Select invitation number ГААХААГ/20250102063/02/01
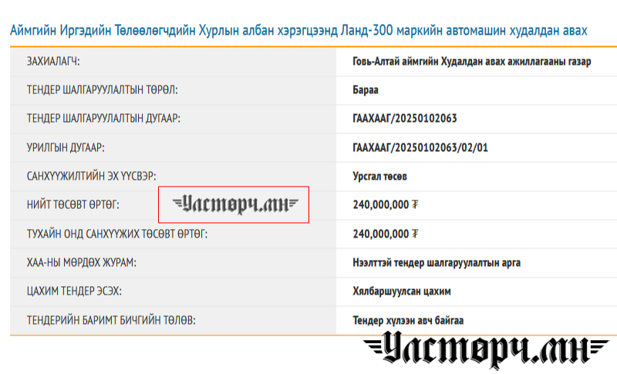 pyautogui.click(x=420, y=147)
